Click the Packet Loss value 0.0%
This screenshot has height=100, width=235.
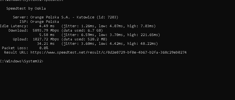pos(44,48)
